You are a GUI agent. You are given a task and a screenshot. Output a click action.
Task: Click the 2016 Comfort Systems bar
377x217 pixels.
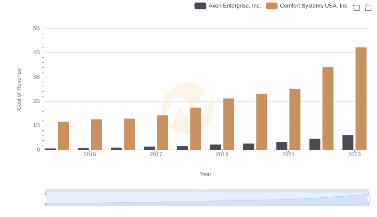[129, 134]
